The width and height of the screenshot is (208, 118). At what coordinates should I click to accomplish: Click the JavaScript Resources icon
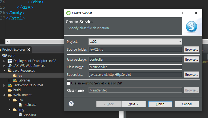(10, 85)
